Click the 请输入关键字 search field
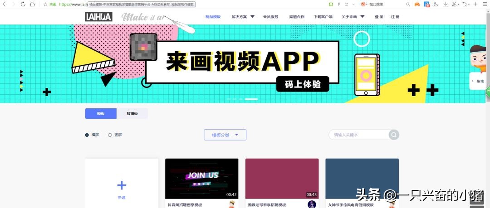Screen dimensions: 490x208 [x=359, y=135]
